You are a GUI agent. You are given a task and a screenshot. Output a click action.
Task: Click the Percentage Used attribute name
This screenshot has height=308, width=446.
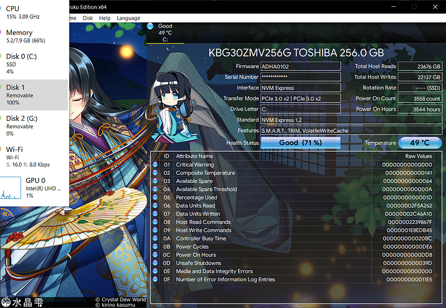click(x=196, y=197)
